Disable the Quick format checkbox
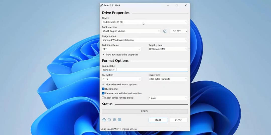The height and width of the screenshot is (135, 271). click(103, 89)
